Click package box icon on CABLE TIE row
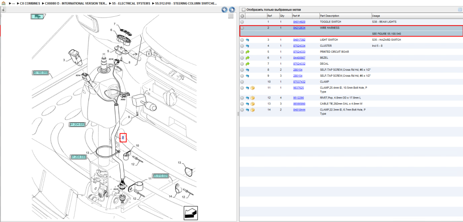The height and width of the screenshot is (222, 463). pyautogui.click(x=252, y=104)
